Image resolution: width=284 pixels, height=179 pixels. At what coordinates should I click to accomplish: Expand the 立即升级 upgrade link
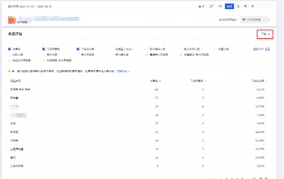[x=123, y=71]
